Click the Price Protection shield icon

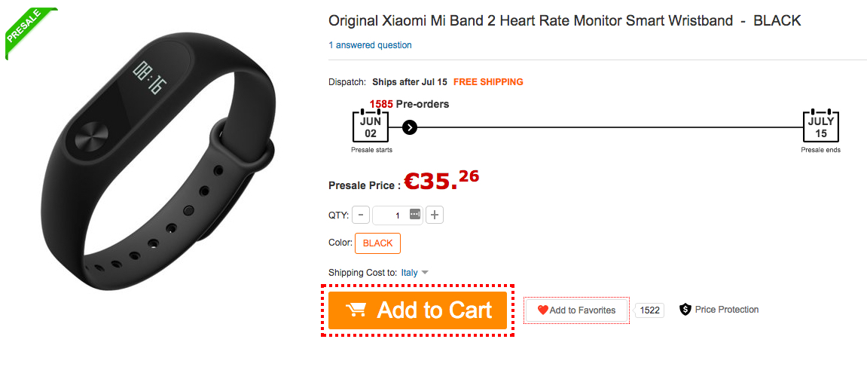[x=685, y=310]
